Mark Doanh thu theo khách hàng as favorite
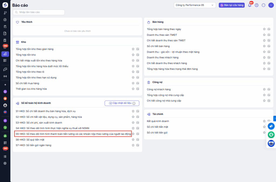 pos(264,57)
